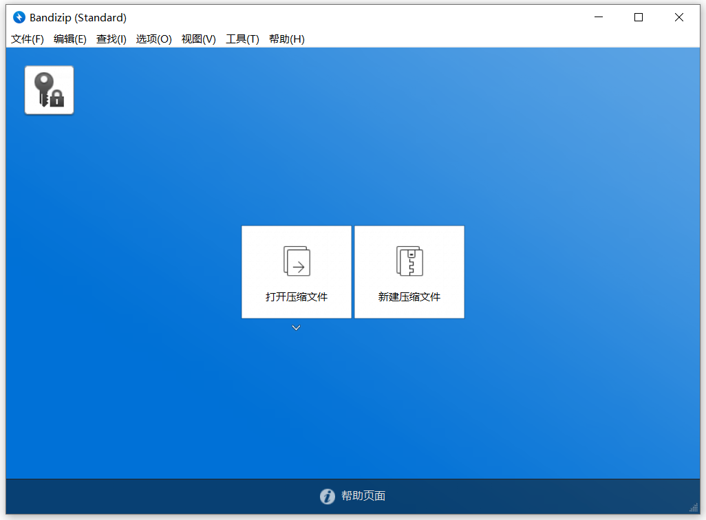Open the 选项(O) menu
Image resolution: width=706 pixels, height=520 pixels.
pyautogui.click(x=154, y=39)
